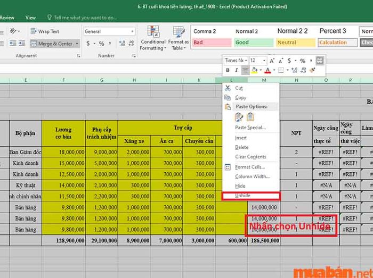Viewport: 373px width, 278px height.
Task: Open mini toolbar font size dropdown
Action: [x=264, y=61]
